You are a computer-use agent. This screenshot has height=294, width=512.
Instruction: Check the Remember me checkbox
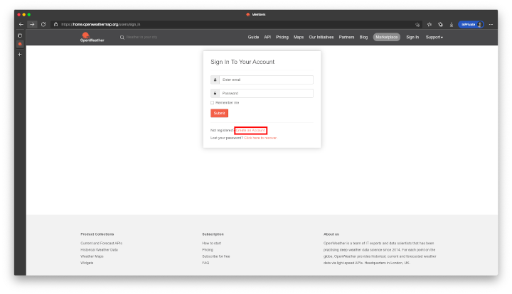coord(212,103)
